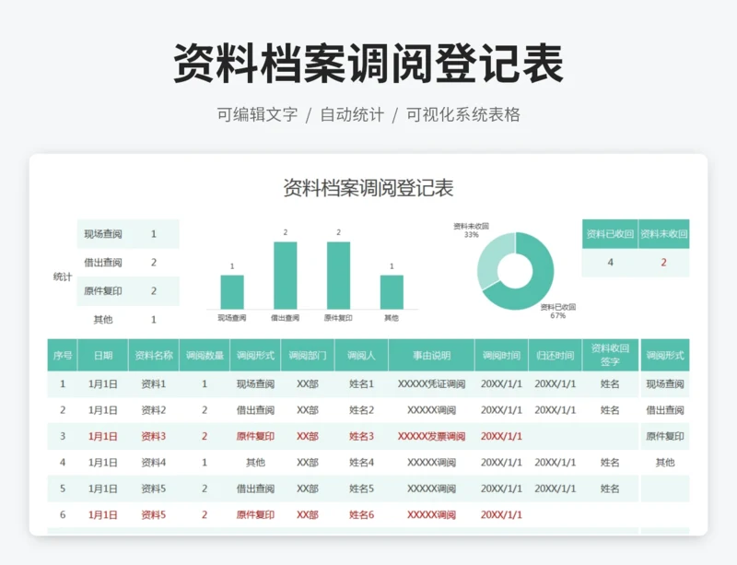
Task: Click the XXXXX凭证调阅 reason cell
Action: point(431,383)
